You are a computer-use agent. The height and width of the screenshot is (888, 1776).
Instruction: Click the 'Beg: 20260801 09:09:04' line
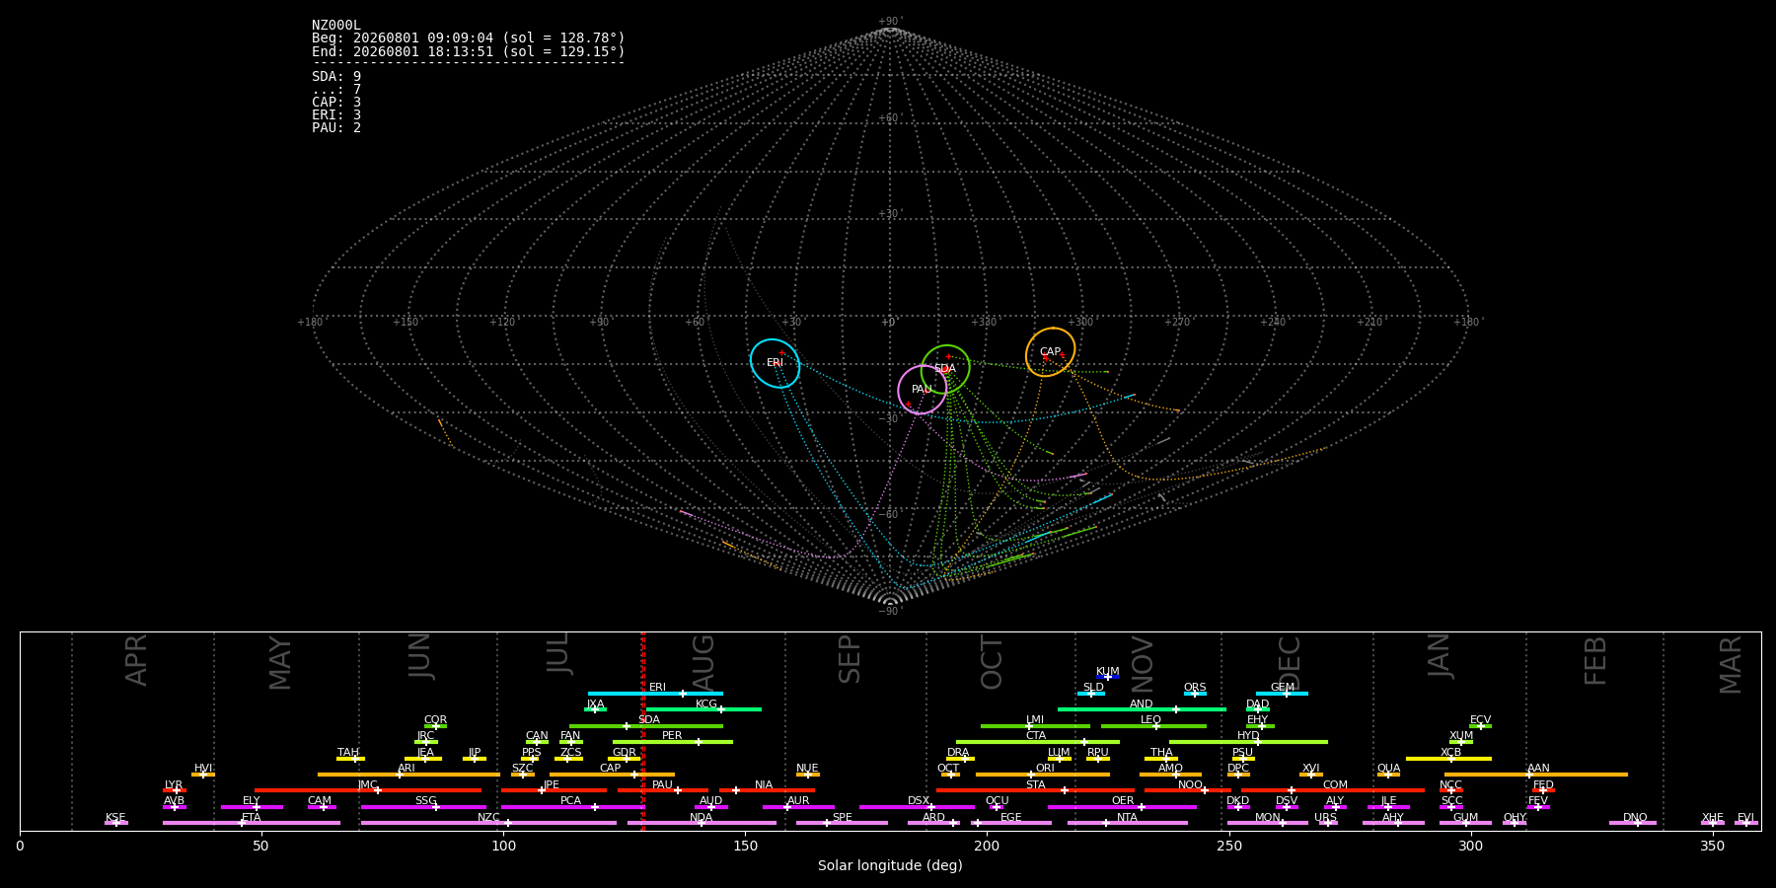pyautogui.click(x=469, y=38)
